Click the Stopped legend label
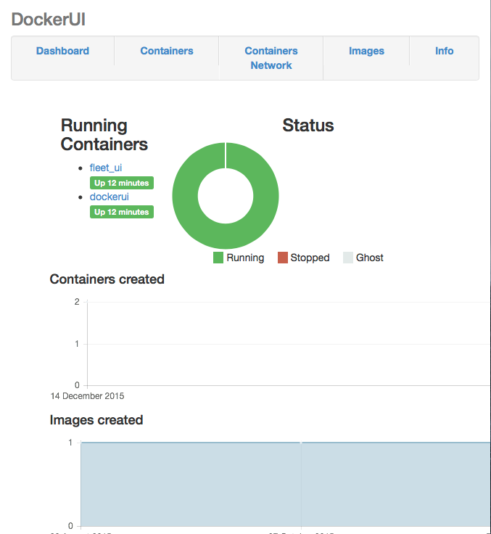Viewport: 491px width, 534px height. (x=310, y=258)
